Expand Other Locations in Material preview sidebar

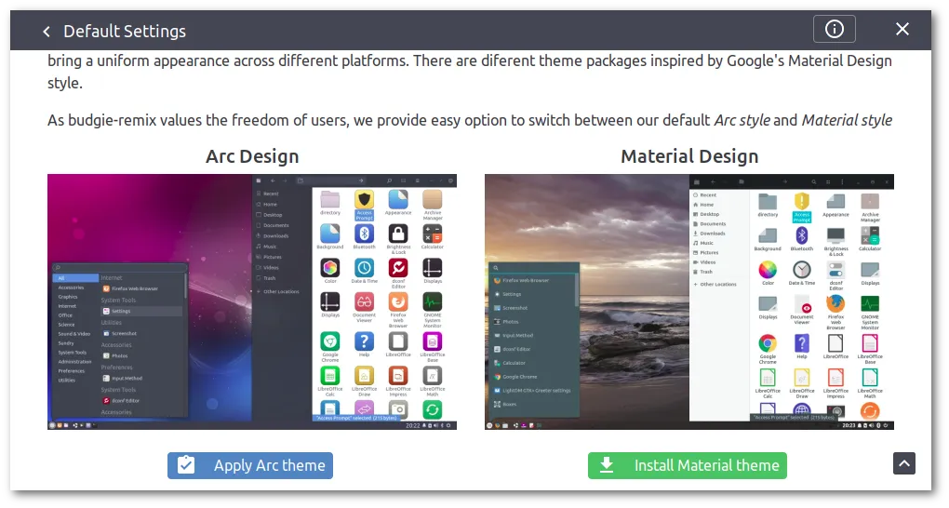click(717, 284)
